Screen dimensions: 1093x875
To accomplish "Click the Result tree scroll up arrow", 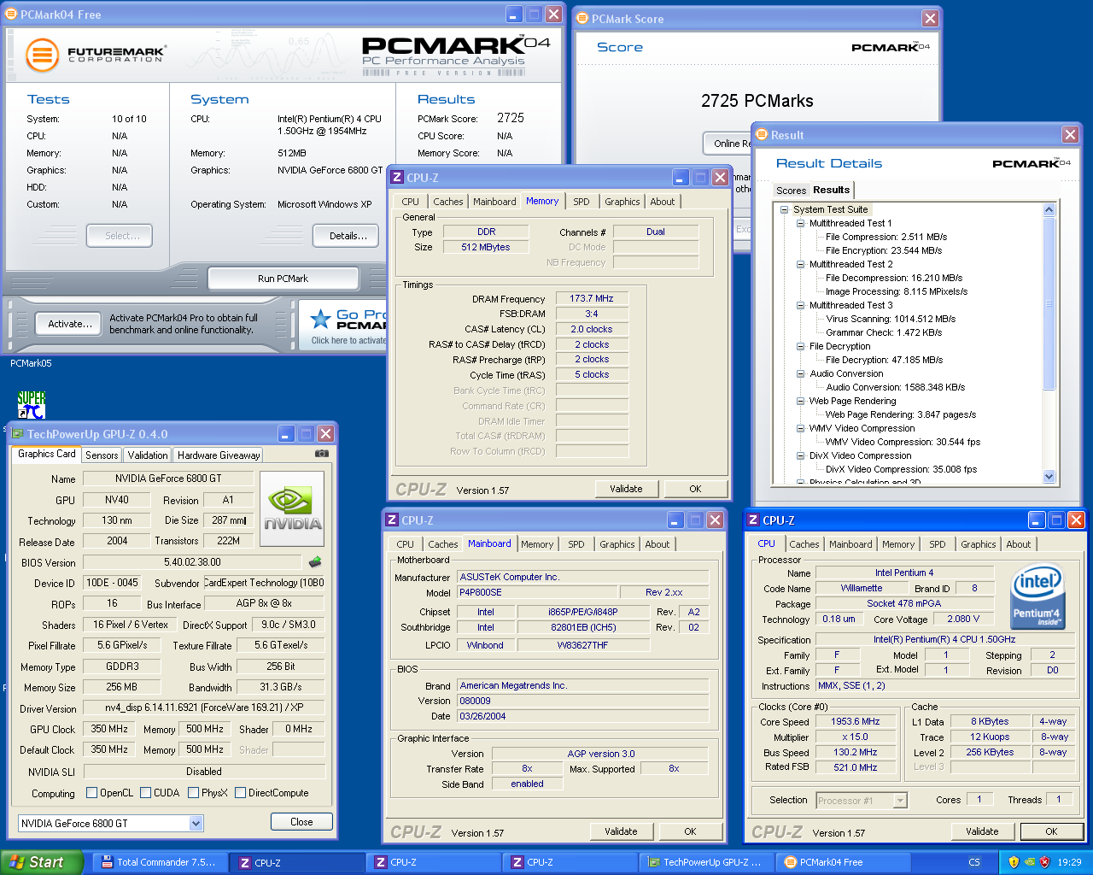I will pos(1049,210).
